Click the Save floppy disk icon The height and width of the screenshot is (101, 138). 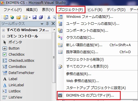click(x=34, y=17)
